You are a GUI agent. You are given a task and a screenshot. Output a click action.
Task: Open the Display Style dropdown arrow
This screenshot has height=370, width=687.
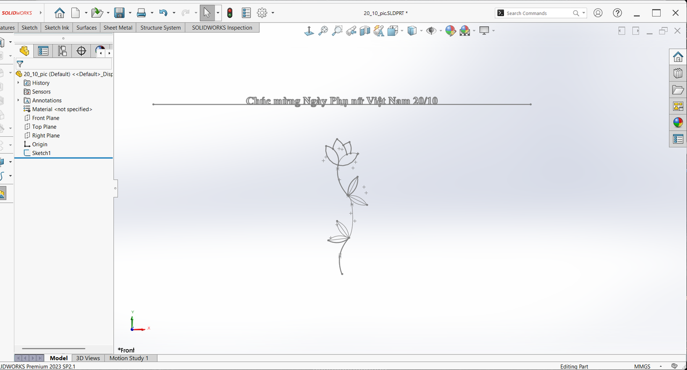421,31
